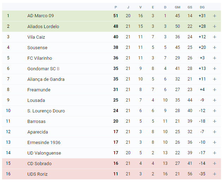
Task: Click the DG goal difference header
Action: tap(202, 7)
